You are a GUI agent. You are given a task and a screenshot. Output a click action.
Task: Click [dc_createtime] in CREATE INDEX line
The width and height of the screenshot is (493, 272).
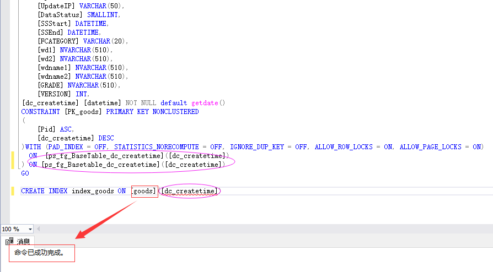coord(189,191)
